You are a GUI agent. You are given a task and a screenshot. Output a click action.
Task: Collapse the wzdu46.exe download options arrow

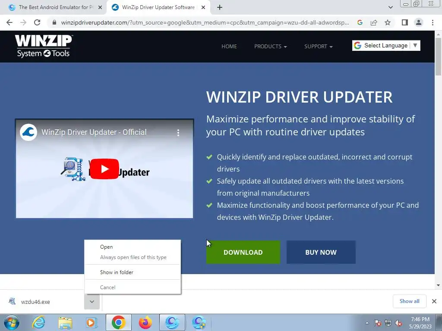click(x=92, y=302)
